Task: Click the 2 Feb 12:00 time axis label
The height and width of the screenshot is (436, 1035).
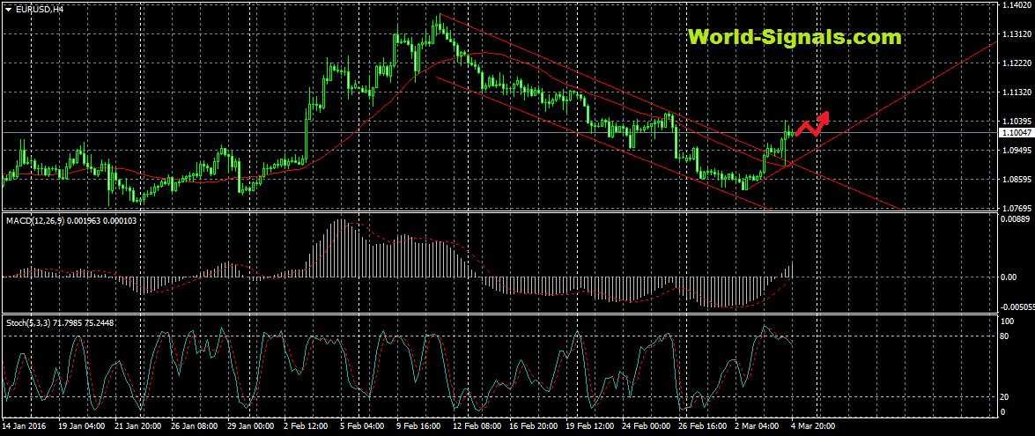Action: click(x=306, y=425)
